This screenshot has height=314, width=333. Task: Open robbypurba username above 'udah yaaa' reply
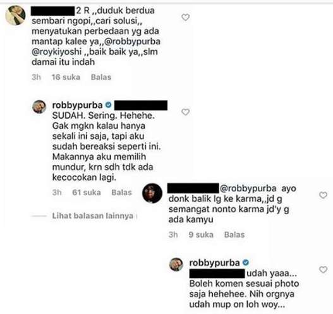(x=214, y=263)
